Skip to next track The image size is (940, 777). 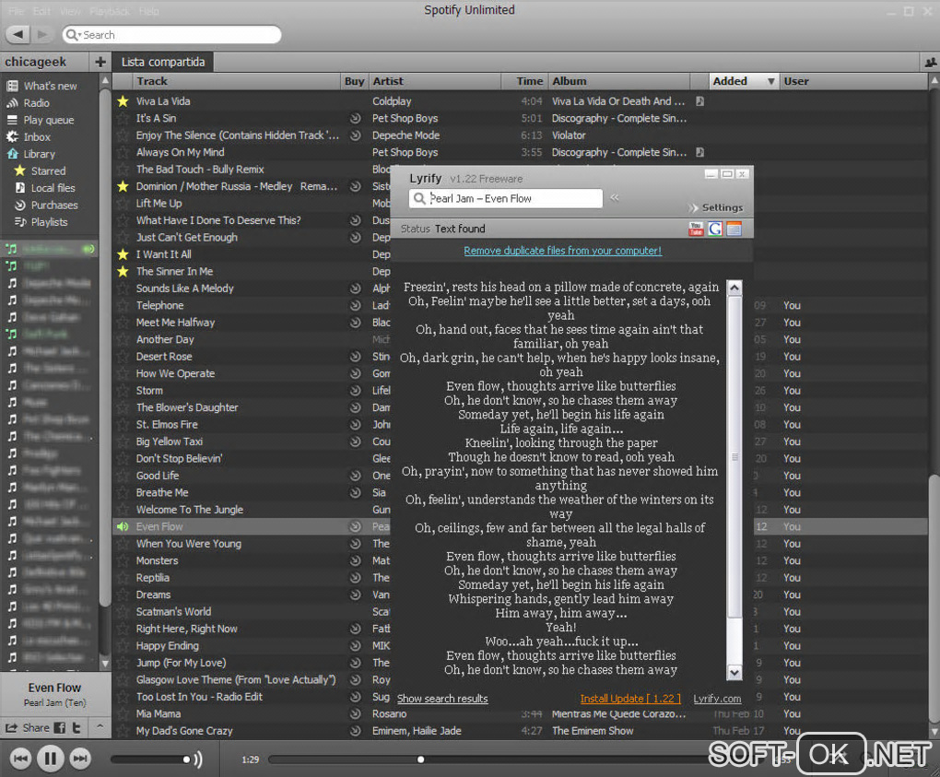point(80,759)
